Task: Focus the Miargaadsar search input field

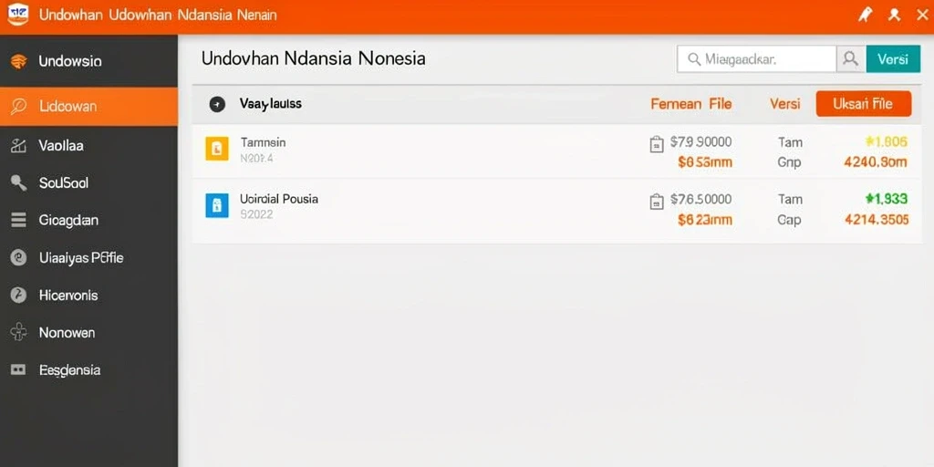Action: [x=757, y=59]
